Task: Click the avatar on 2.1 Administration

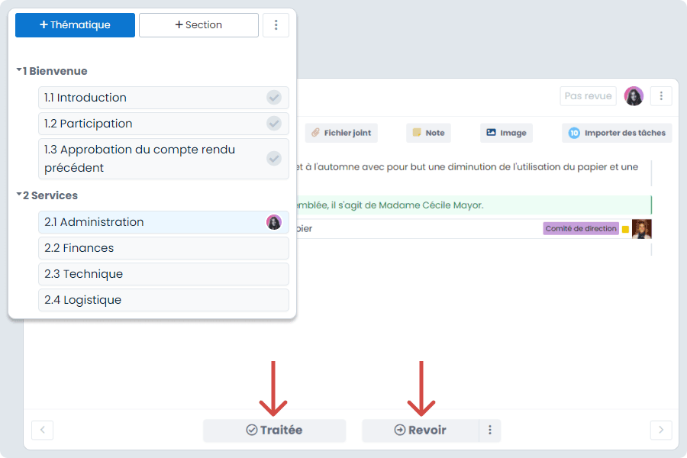Action: (274, 222)
